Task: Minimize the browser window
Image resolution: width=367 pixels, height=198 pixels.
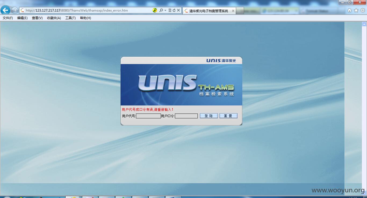Action: click(x=342, y=2)
